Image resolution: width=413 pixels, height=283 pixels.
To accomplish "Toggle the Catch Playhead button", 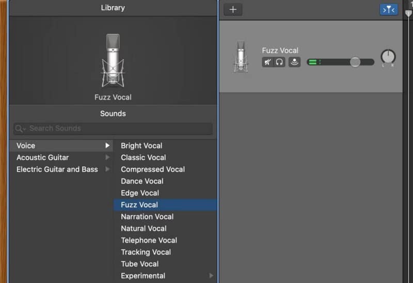I will (389, 10).
